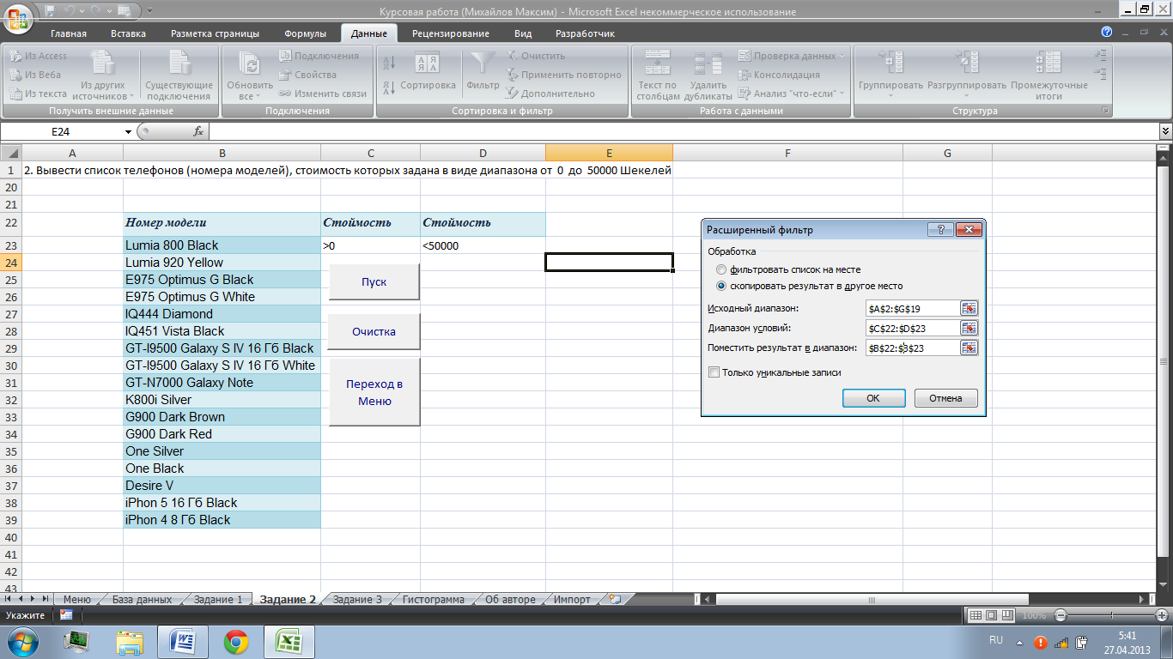Switch to sheet tab База данных
Image resolution: width=1173 pixels, height=659 pixels.
(x=142, y=600)
